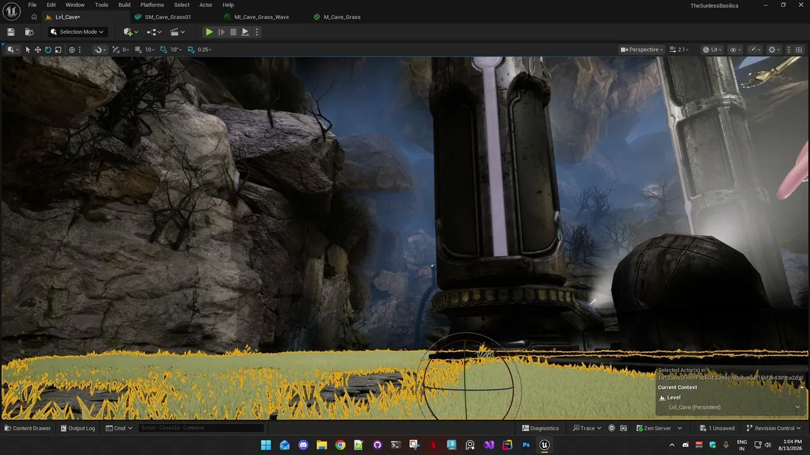810x455 pixels.
Task: Switch to the M_Cave_Grass tab
Action: [x=342, y=17]
